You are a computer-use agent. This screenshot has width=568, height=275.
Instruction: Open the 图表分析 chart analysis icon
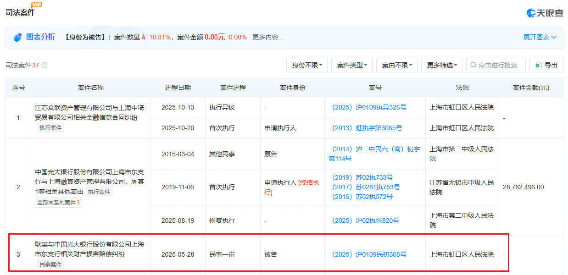[18, 37]
